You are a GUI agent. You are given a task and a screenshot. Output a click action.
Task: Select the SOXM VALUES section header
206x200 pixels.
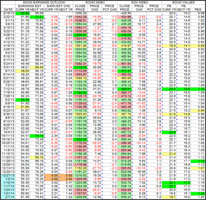[183, 2]
